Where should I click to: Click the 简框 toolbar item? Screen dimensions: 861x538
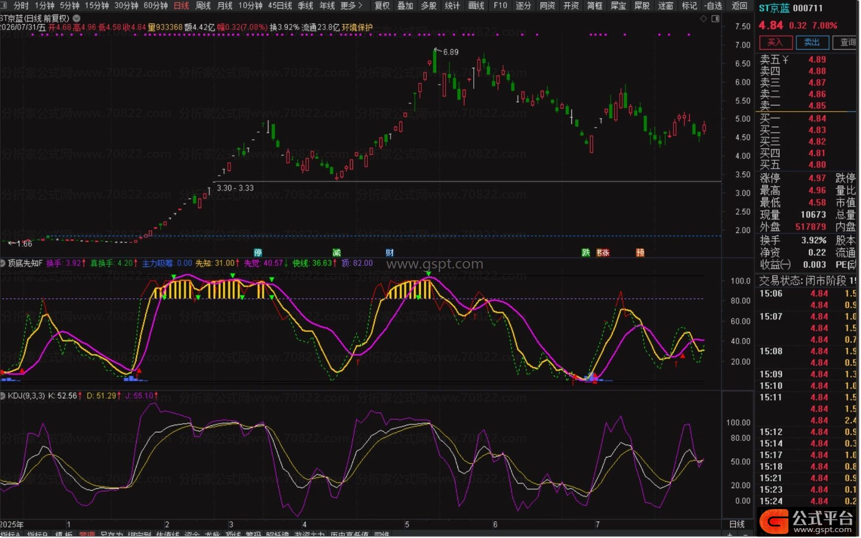[x=595, y=5]
